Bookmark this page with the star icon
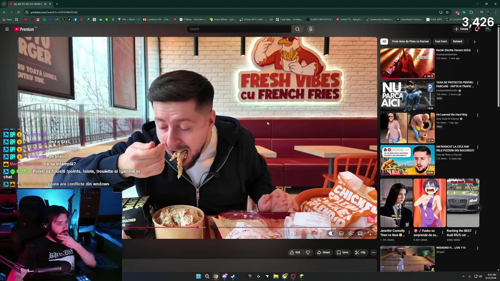 [x=447, y=12]
